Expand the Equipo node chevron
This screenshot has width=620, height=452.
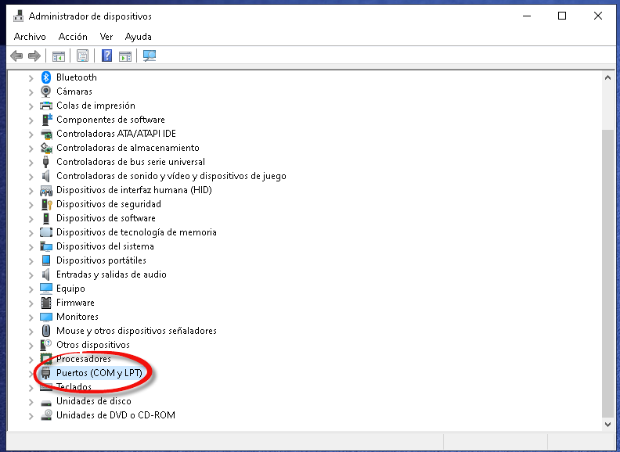point(31,289)
